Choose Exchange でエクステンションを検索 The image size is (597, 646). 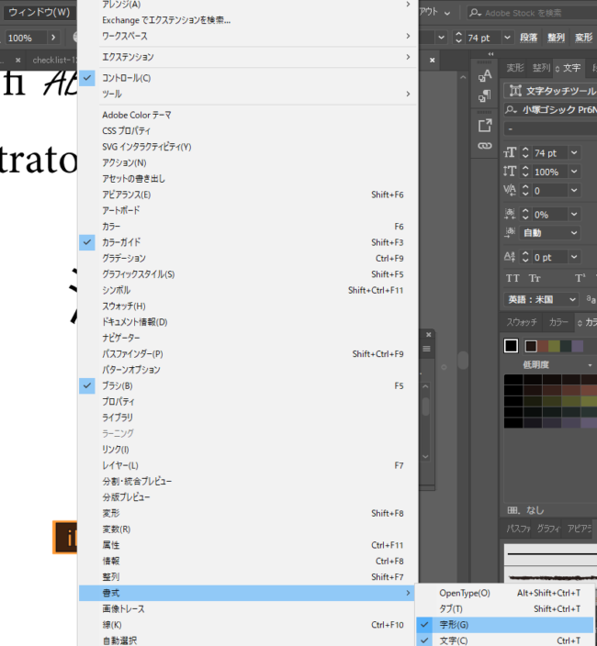coord(248,20)
